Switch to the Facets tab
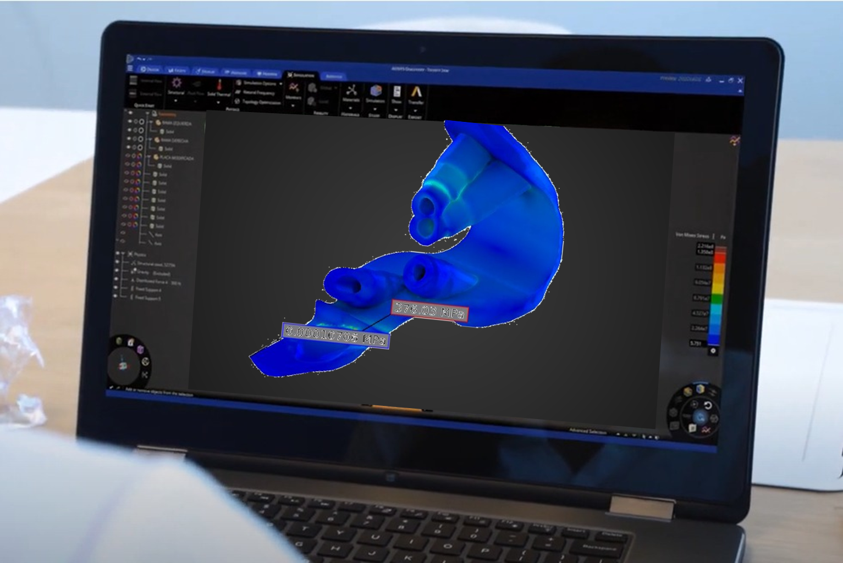 pyautogui.click(x=178, y=70)
